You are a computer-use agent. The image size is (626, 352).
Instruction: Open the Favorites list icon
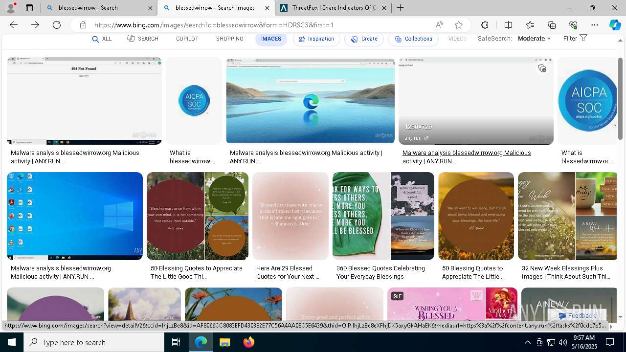(530, 25)
